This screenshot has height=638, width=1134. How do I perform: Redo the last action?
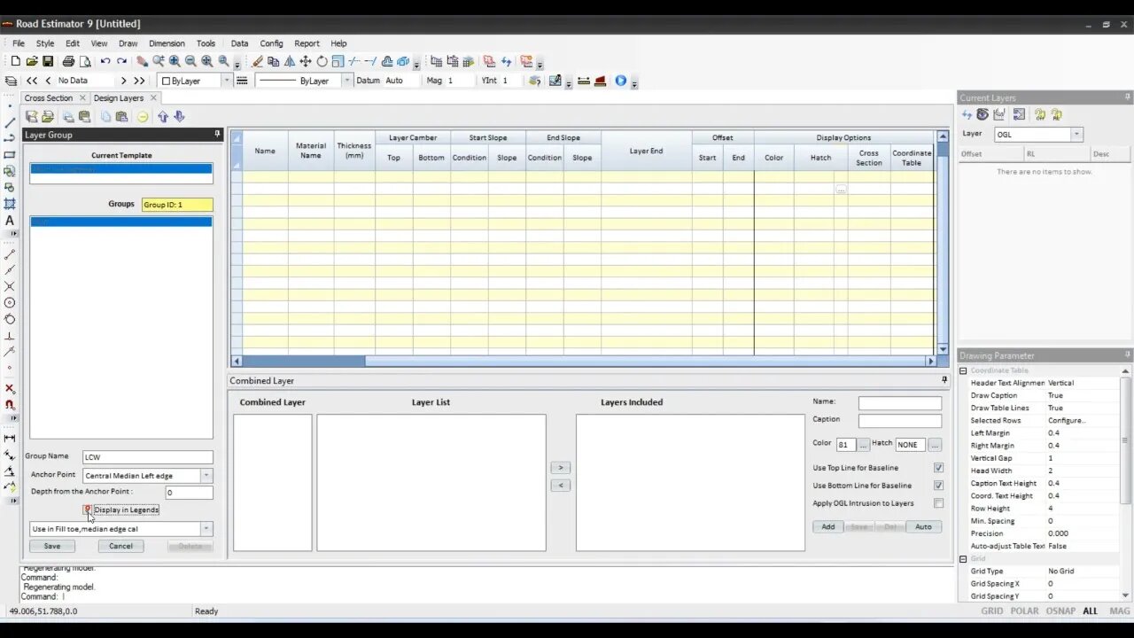click(121, 61)
